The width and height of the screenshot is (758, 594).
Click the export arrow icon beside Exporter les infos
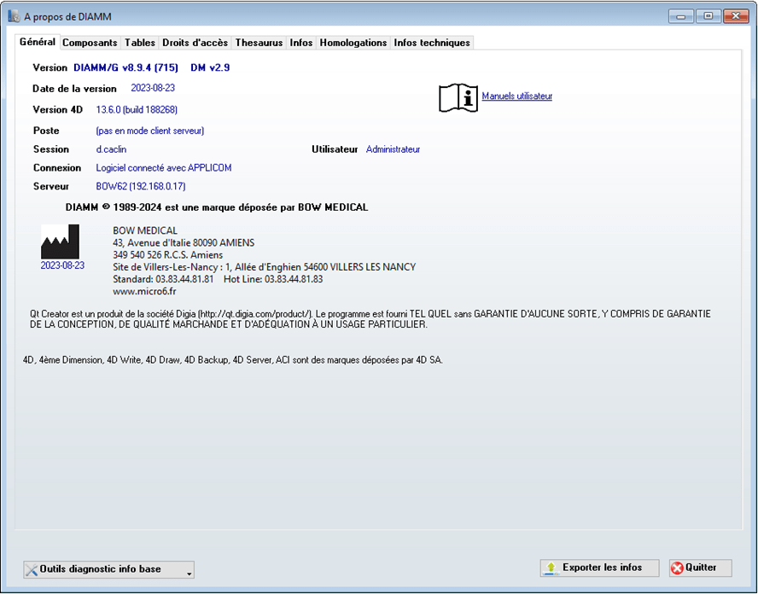click(551, 568)
